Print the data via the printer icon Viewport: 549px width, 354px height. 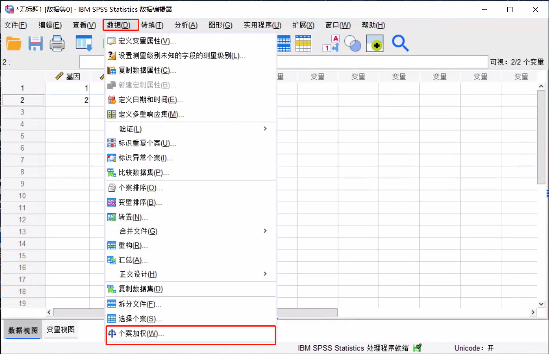57,43
